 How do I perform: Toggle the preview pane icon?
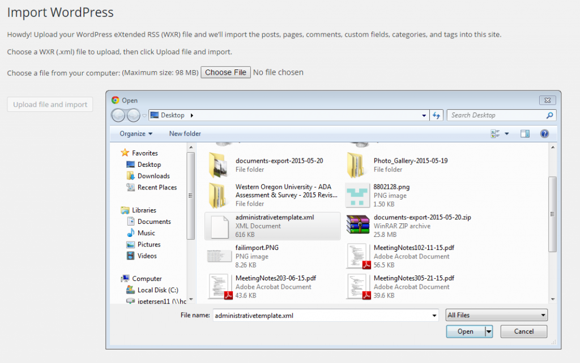(x=525, y=133)
